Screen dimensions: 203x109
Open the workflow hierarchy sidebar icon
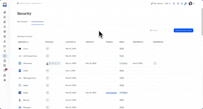[5, 41]
